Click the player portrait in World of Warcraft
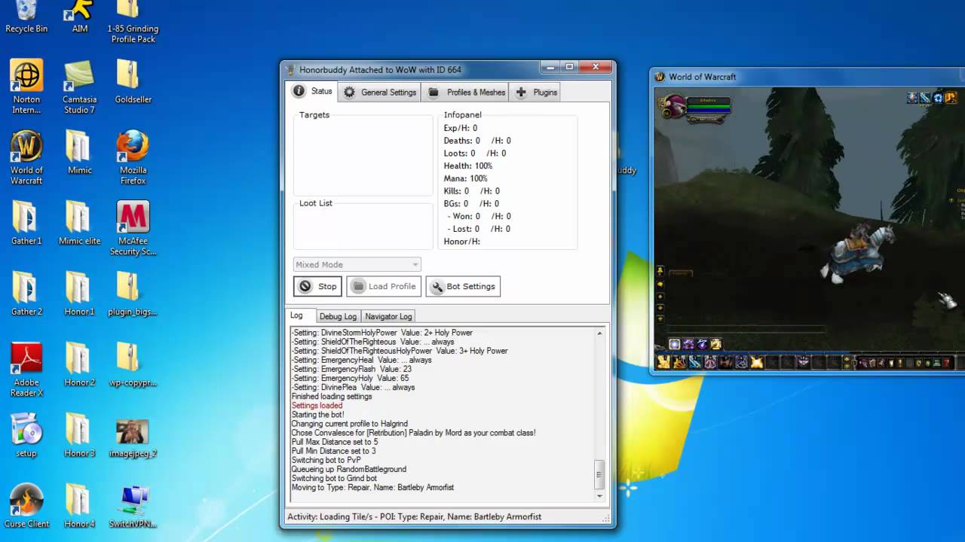 coord(673,106)
